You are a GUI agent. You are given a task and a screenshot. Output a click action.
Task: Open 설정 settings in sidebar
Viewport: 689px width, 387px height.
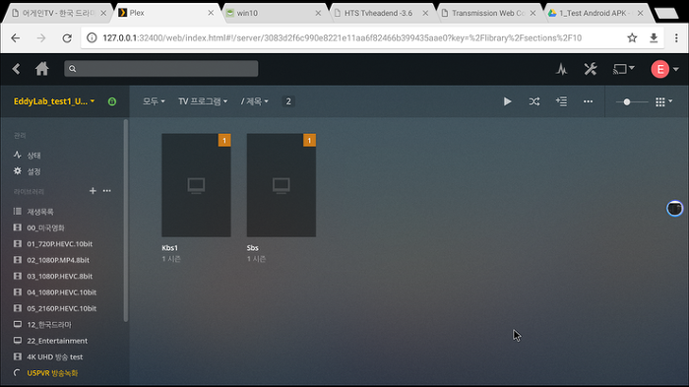28,171
